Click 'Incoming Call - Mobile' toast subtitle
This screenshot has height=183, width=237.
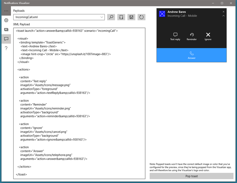(x=182, y=16)
